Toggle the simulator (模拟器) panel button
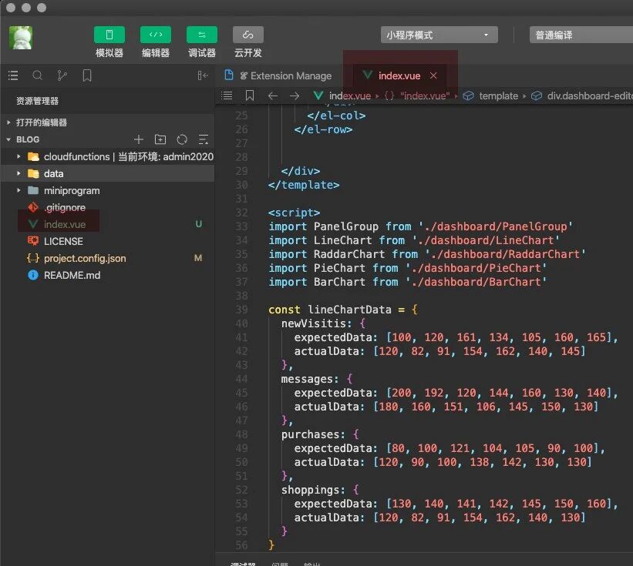Image resolution: width=633 pixels, height=566 pixels. pyautogui.click(x=109, y=35)
